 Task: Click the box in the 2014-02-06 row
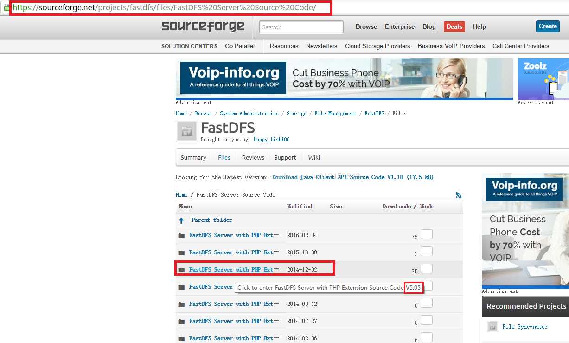427,337
